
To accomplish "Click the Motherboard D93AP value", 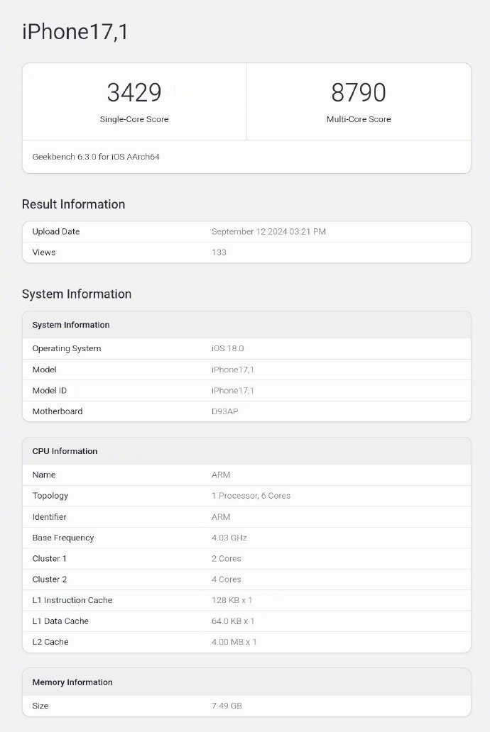I will (x=225, y=411).
